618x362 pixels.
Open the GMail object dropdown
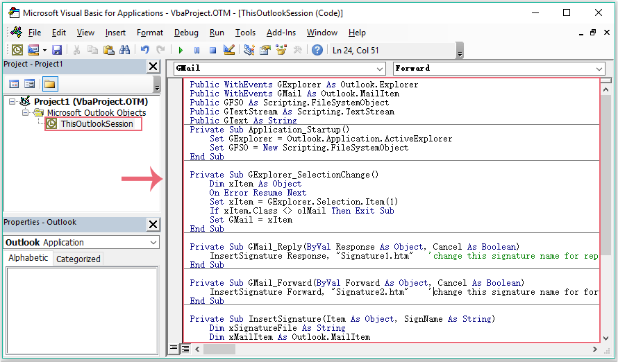(x=379, y=69)
